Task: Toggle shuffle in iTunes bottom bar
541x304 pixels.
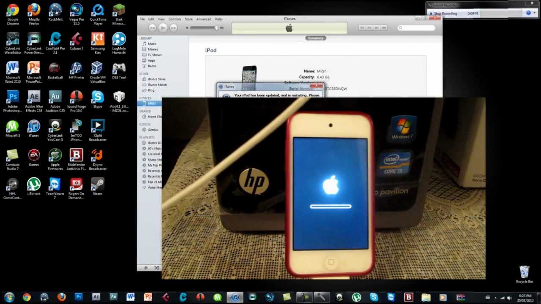Action: click(156, 268)
